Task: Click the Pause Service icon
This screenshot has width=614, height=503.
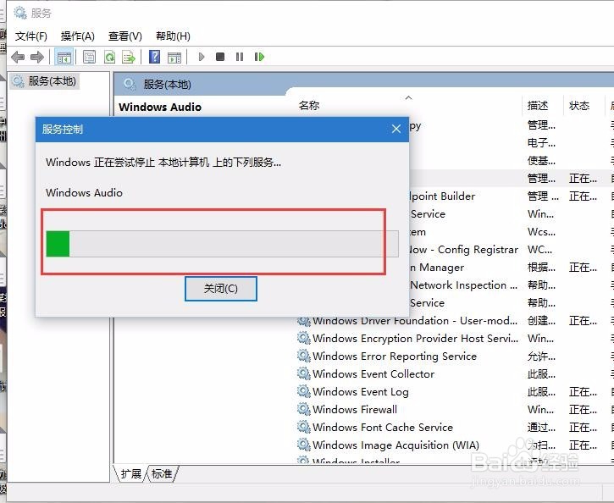Action: (240, 57)
